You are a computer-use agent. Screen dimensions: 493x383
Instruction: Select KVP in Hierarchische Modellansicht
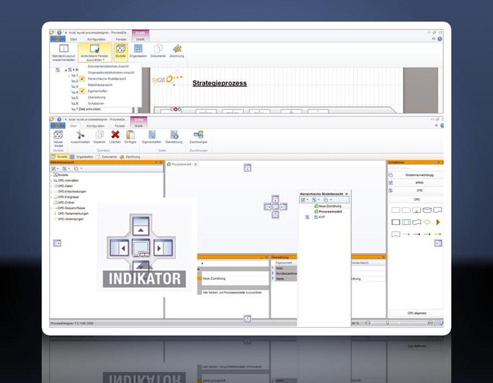tap(319, 217)
